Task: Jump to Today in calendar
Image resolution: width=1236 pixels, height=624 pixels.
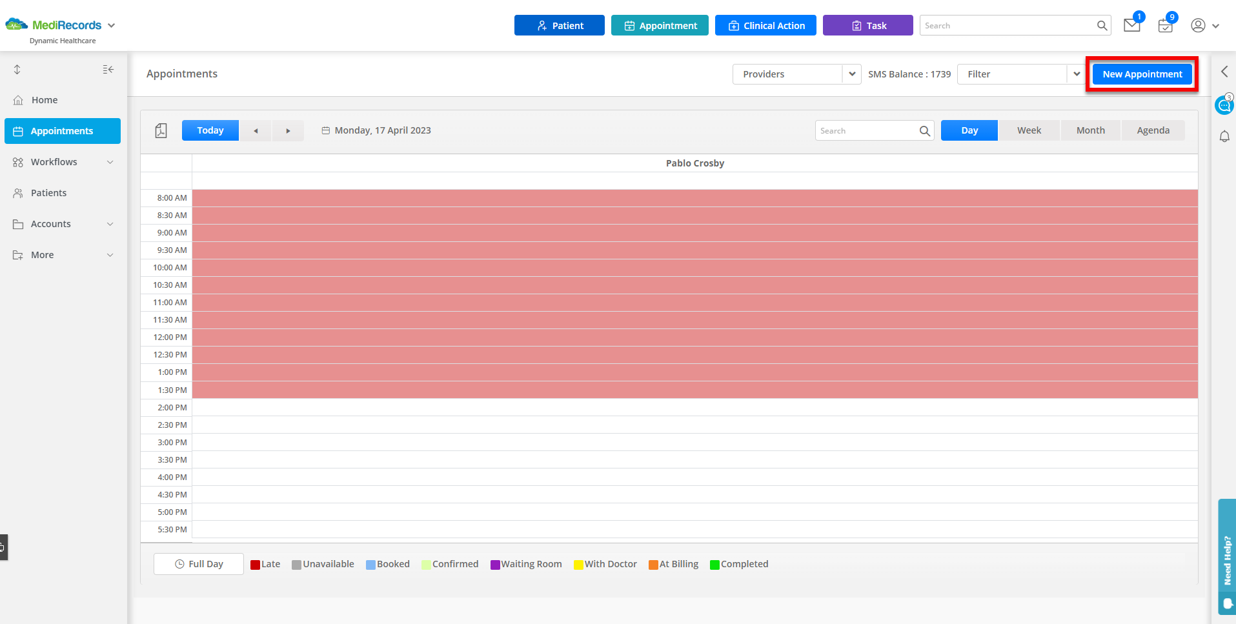Action: tap(210, 130)
